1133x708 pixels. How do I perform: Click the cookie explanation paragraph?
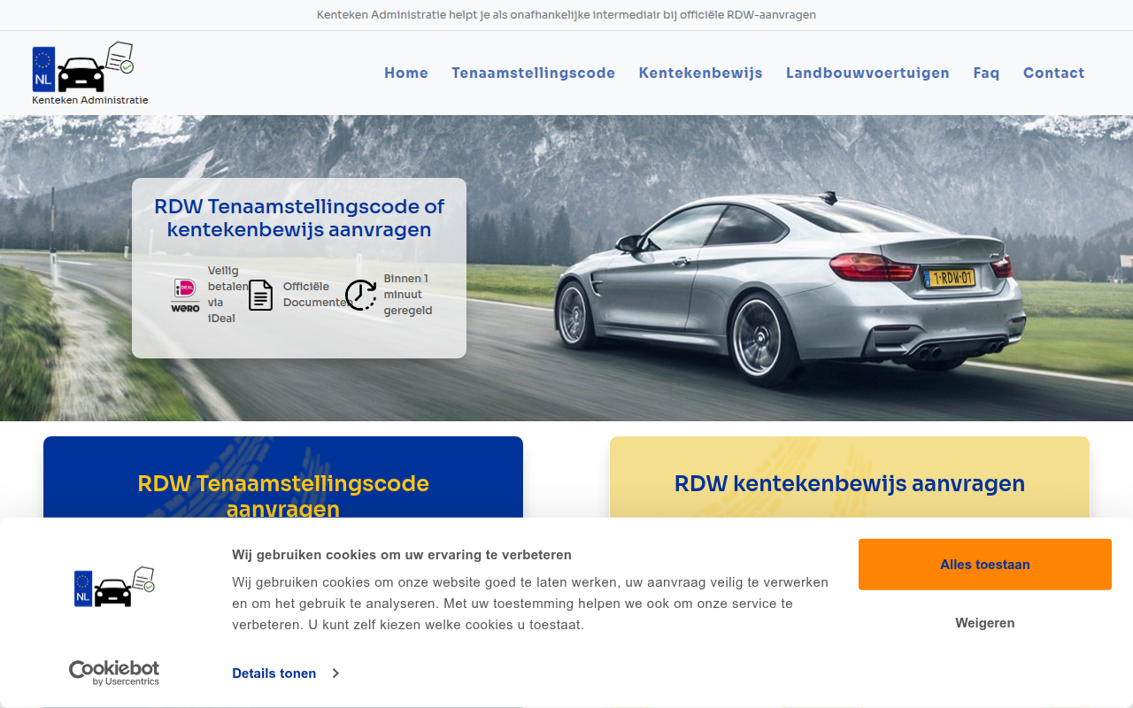[x=530, y=604]
